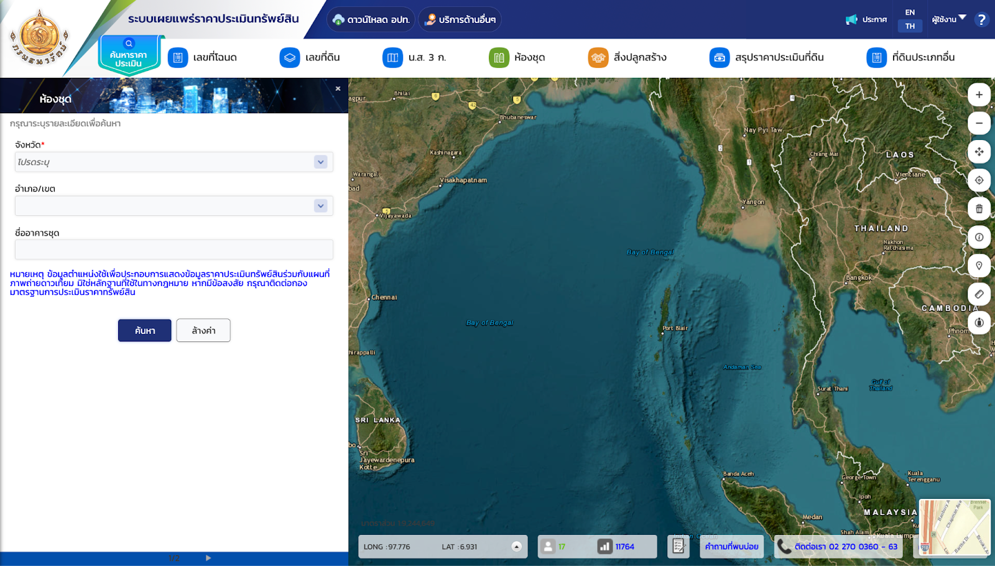Select the ruler measurement tool
This screenshot has height=566, width=995.
pos(979,294)
